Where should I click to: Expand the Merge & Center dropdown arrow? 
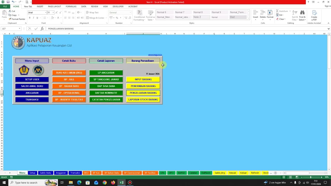click(x=107, y=18)
